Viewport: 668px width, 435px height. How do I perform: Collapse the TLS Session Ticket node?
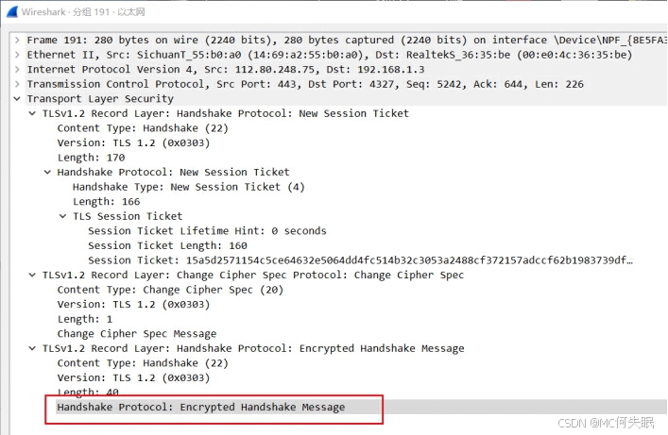[x=63, y=216]
